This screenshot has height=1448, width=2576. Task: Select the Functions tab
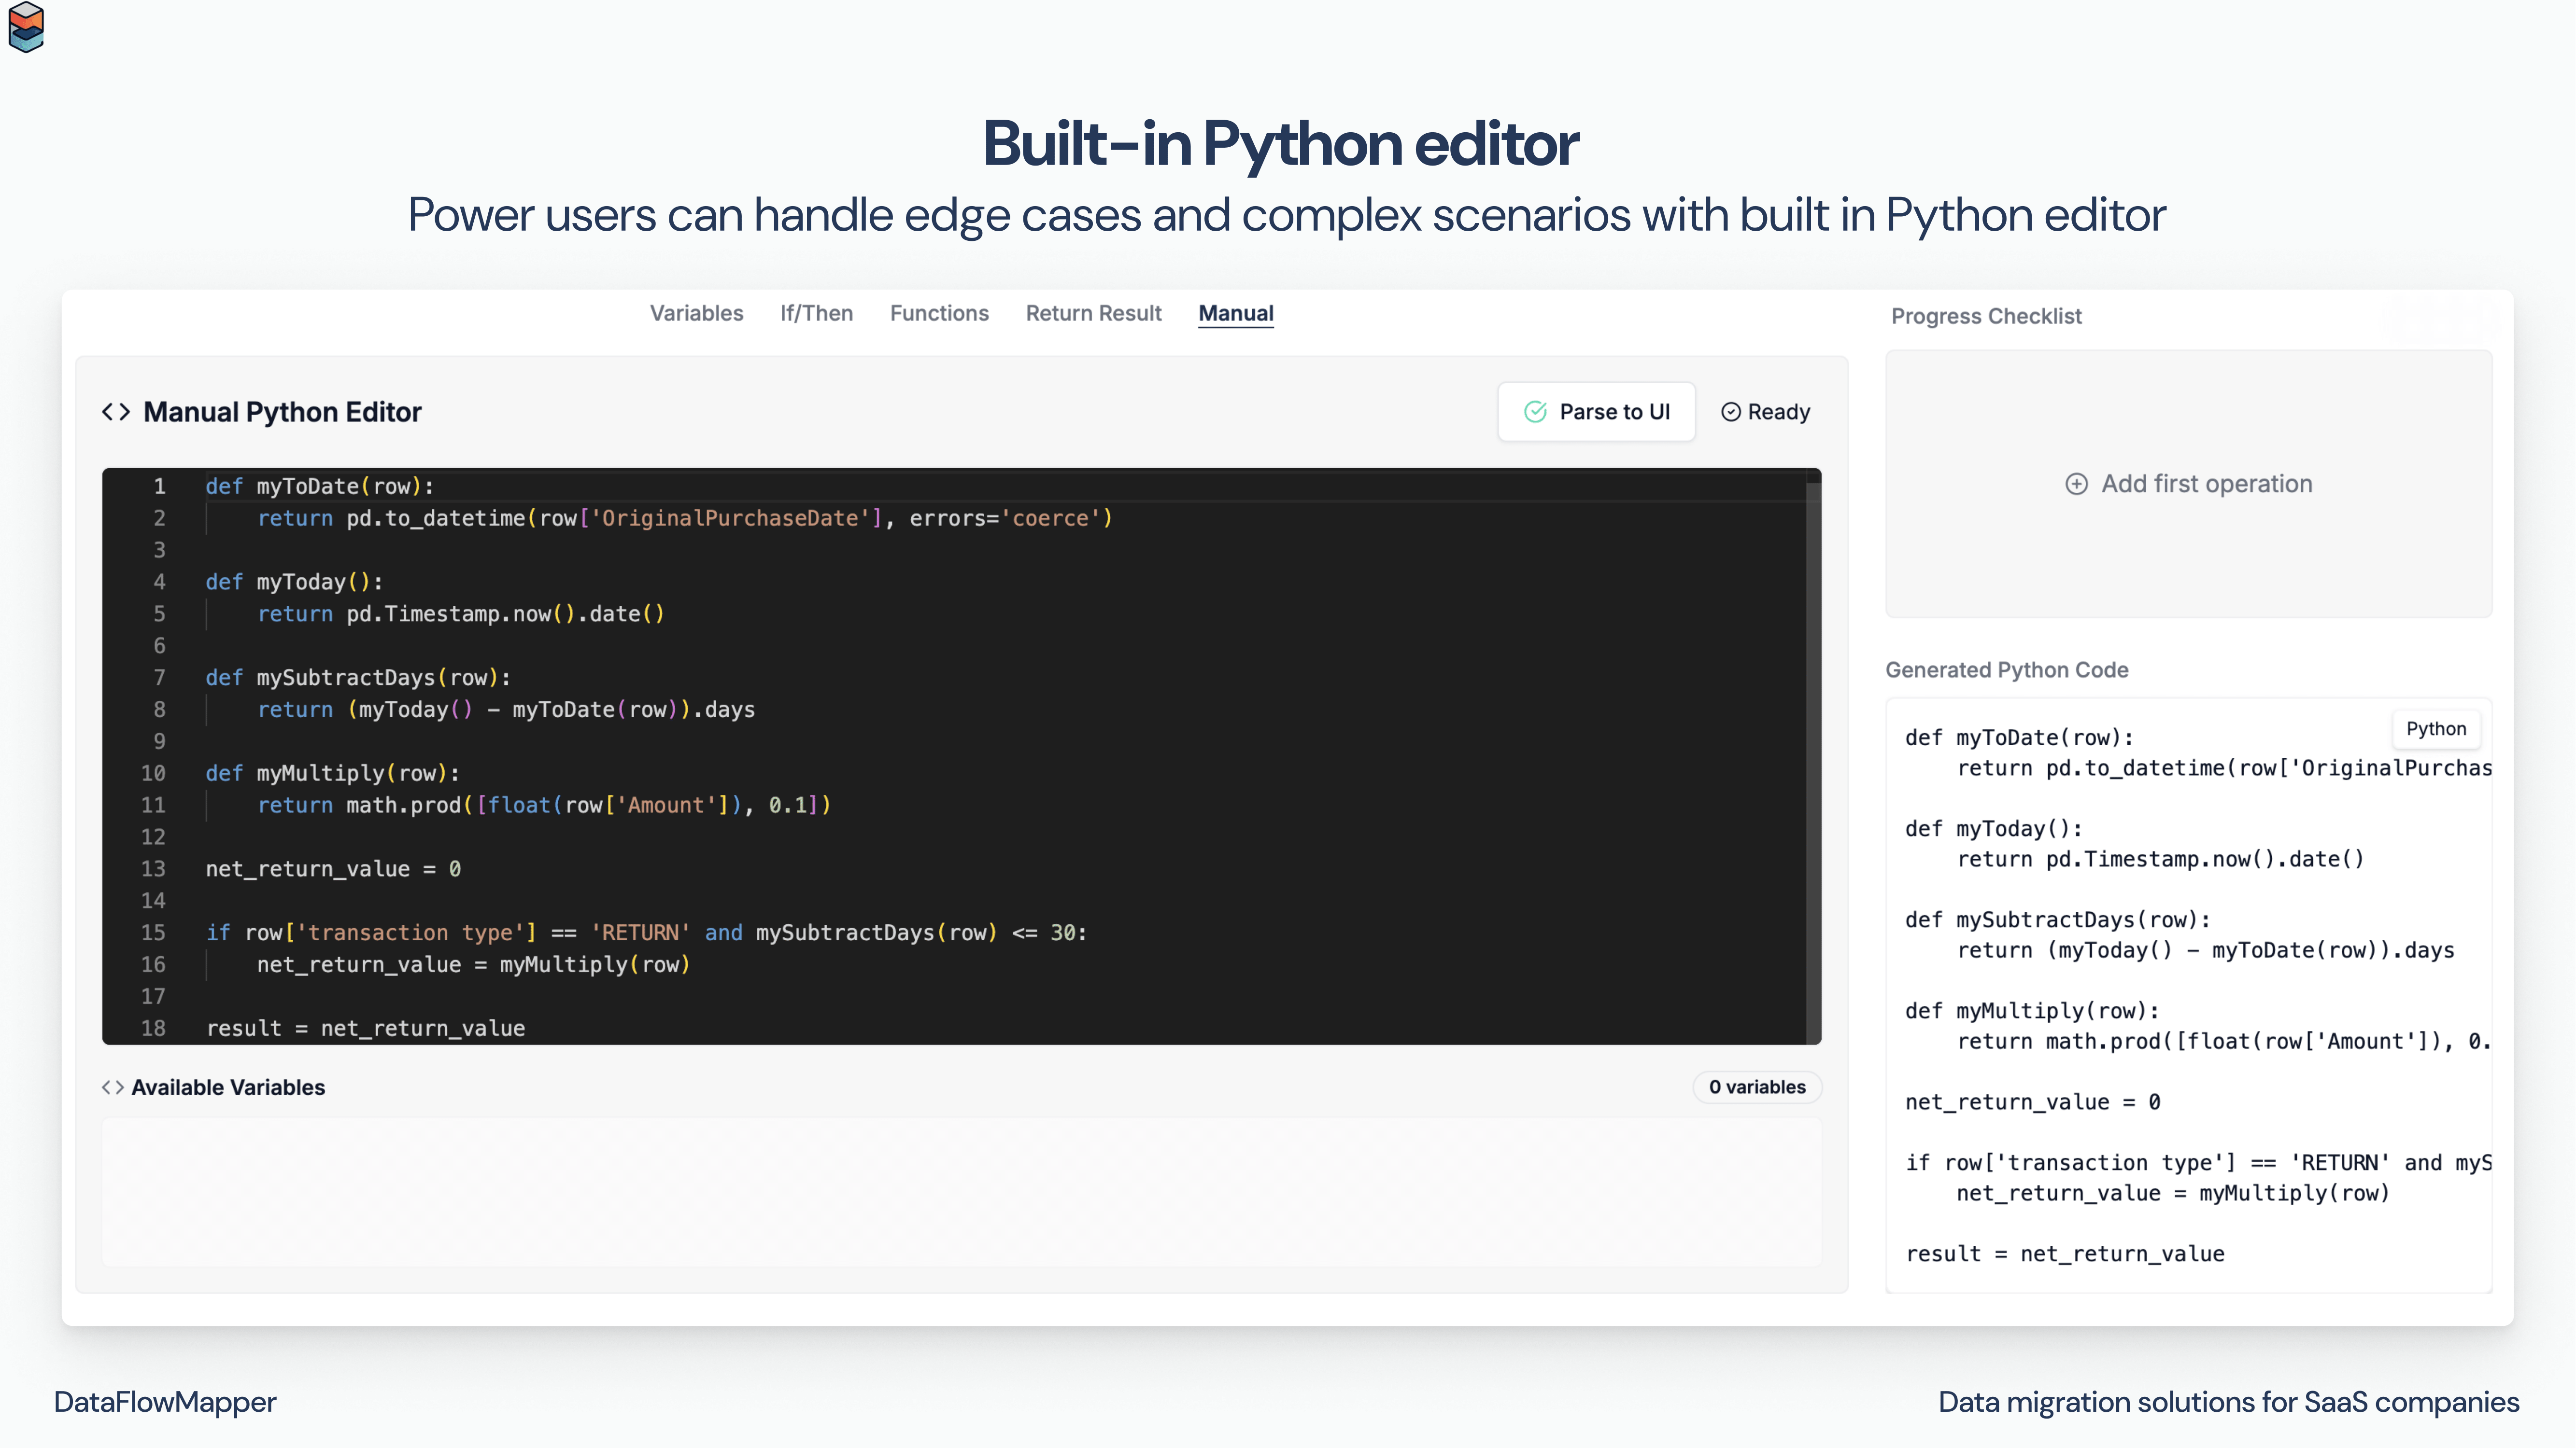[939, 314]
